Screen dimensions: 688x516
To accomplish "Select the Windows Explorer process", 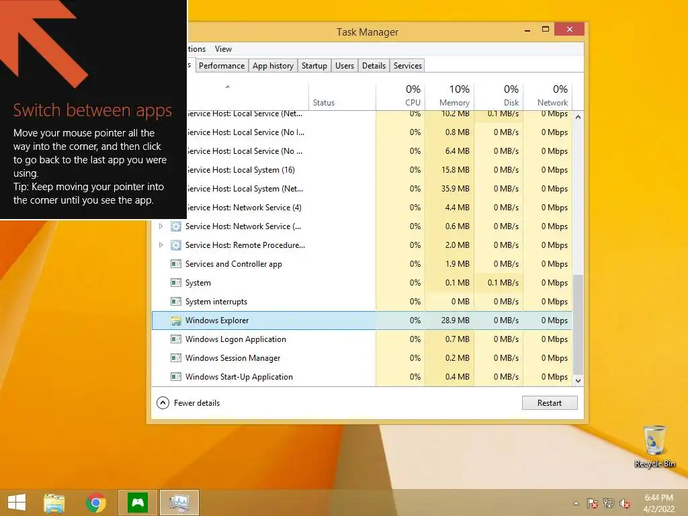I will [x=362, y=320].
